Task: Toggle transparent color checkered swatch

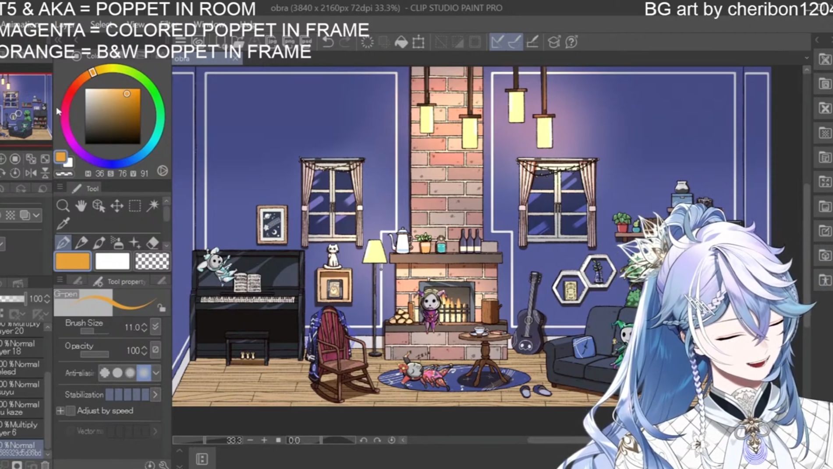Action: pos(152,261)
